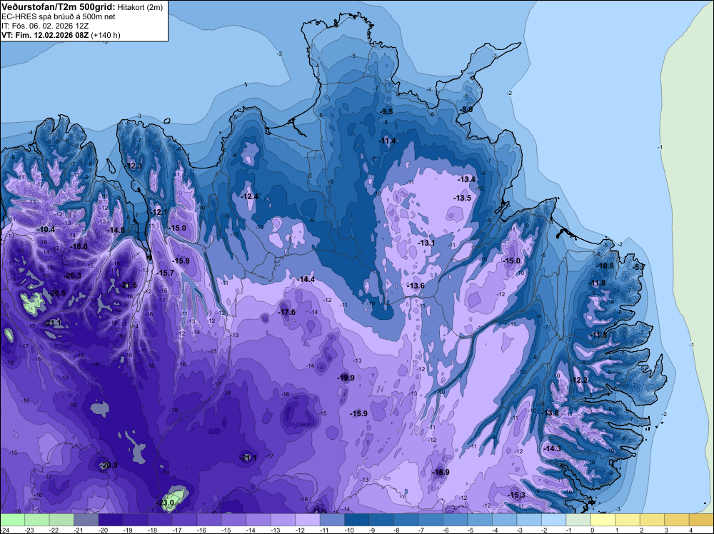
Task: Click the legend scale label -15
Action: (225, 530)
